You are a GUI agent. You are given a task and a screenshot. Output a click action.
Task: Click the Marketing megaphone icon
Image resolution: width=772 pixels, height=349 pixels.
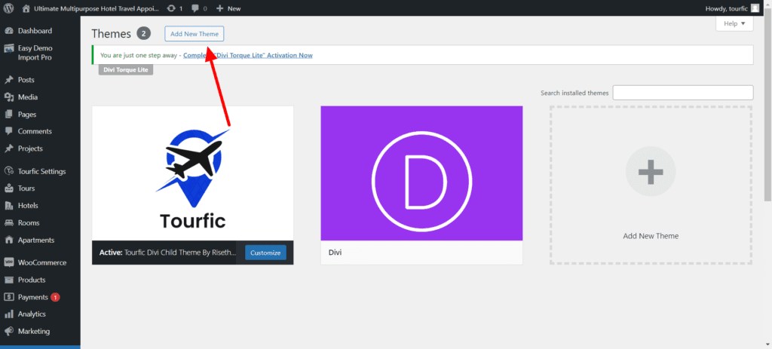[x=8, y=331]
